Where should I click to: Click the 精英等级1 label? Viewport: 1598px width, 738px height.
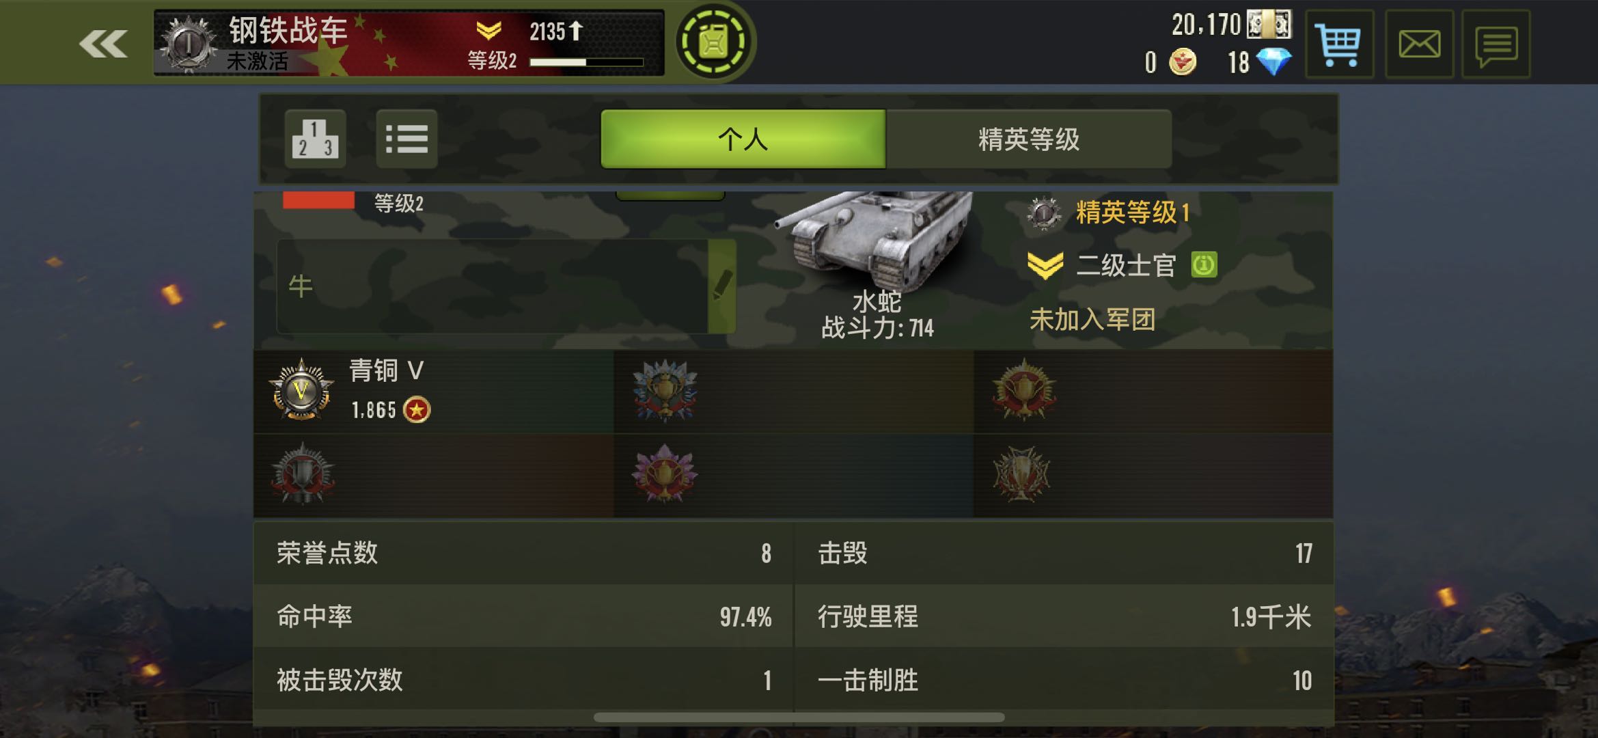tap(1133, 213)
